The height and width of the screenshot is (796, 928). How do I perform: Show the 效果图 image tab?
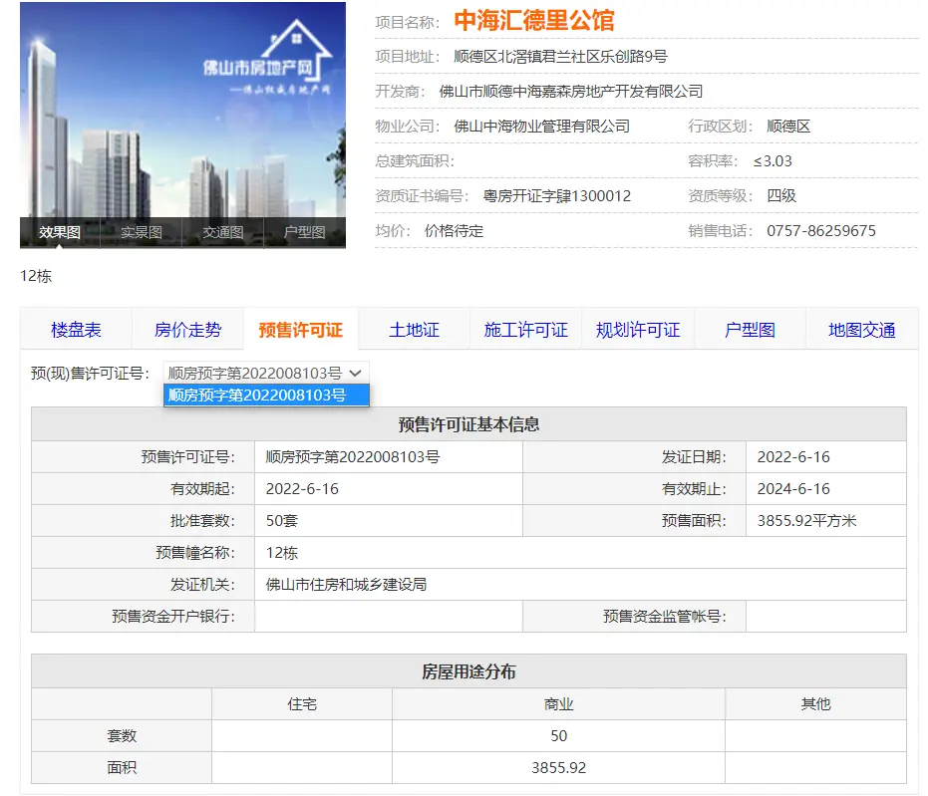click(x=60, y=232)
